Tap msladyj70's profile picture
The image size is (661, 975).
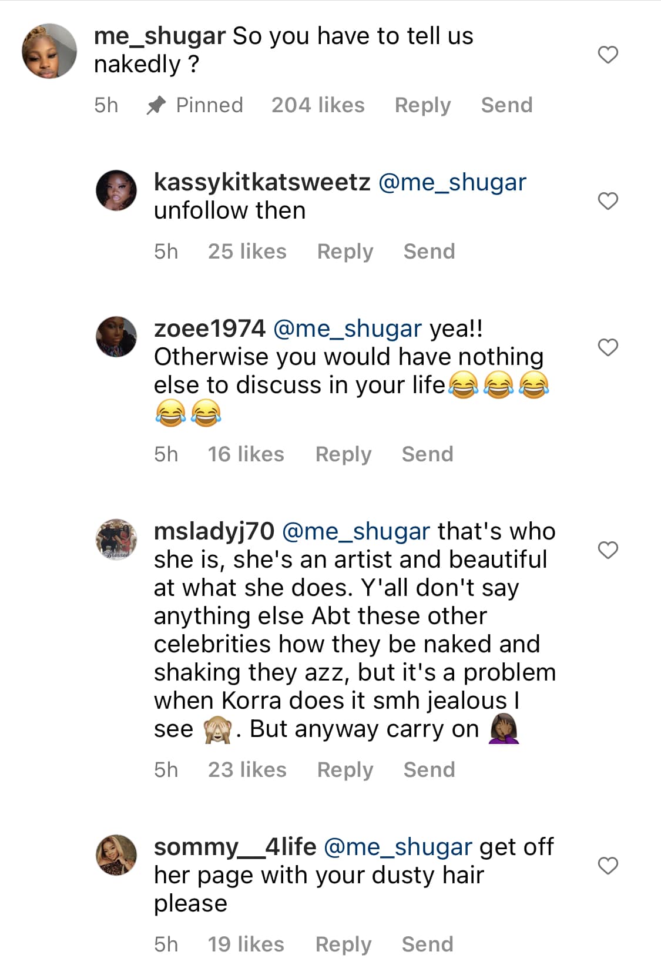116,539
